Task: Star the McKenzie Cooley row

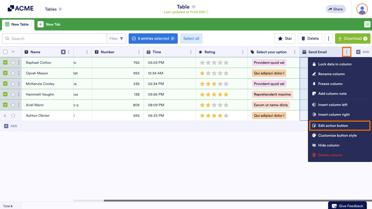Action: point(13,84)
